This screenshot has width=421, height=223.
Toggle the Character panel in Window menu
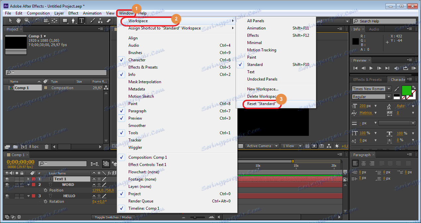click(177, 60)
